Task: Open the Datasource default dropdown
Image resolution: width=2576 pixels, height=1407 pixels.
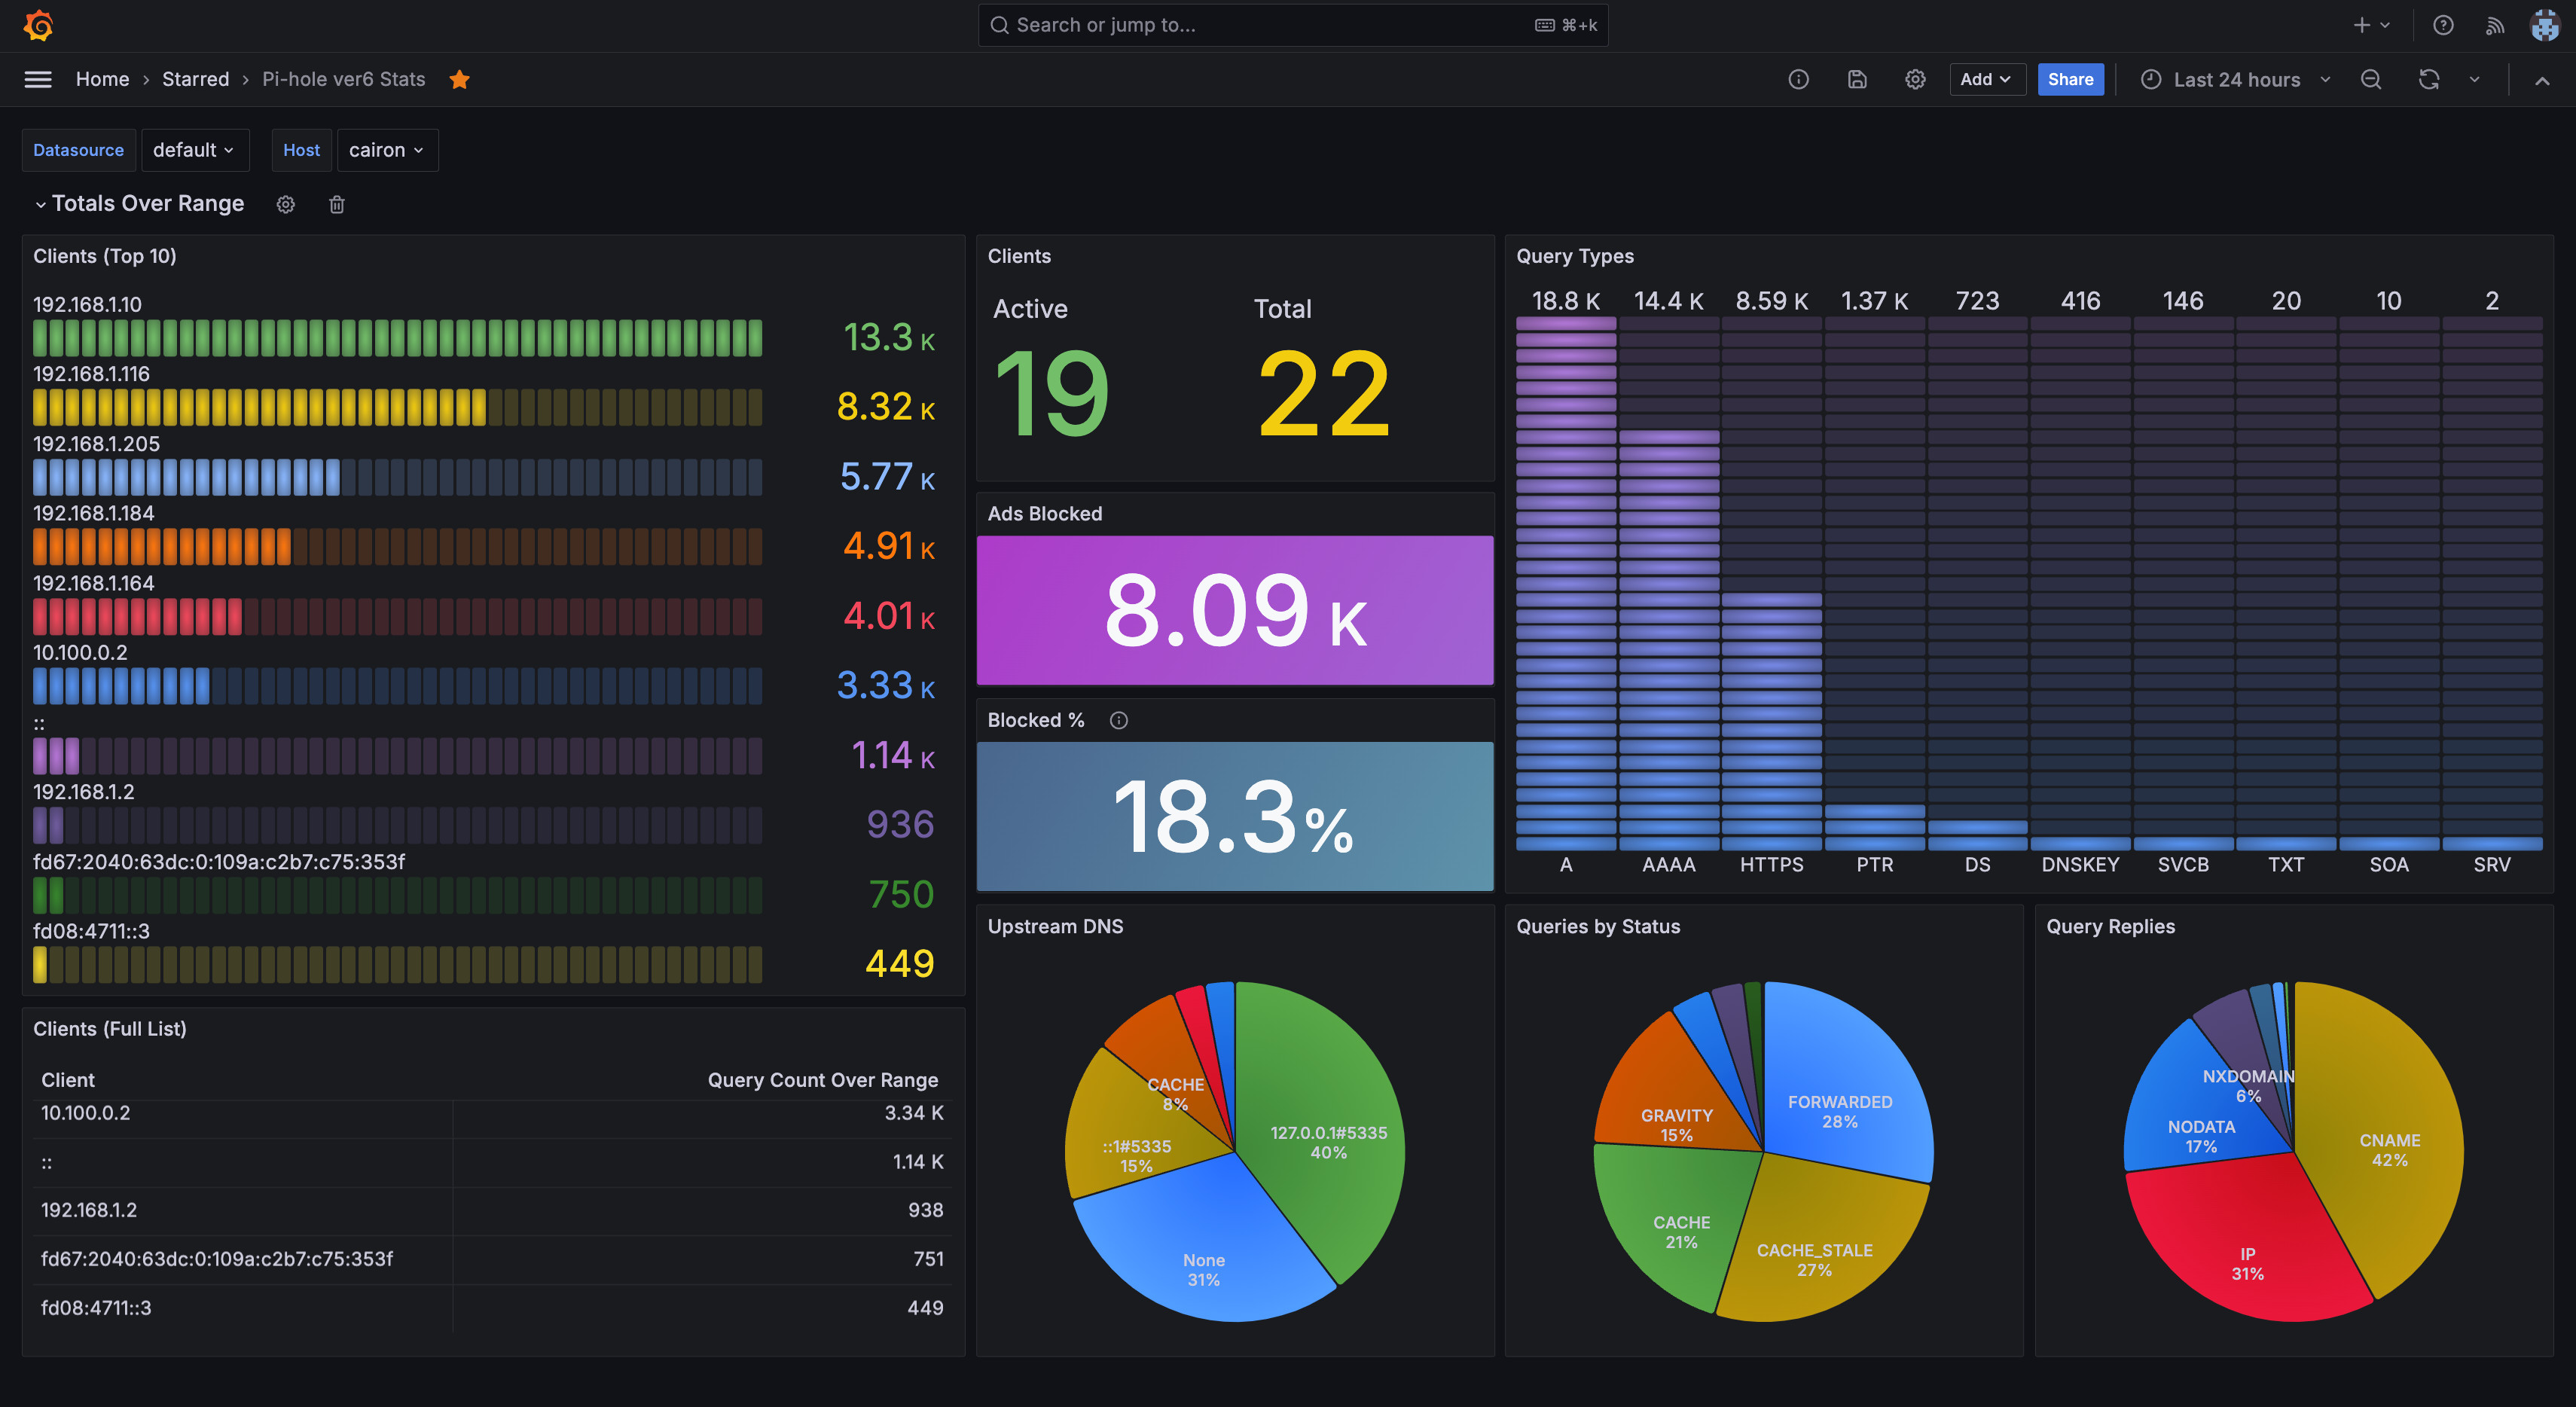Action: 194,150
